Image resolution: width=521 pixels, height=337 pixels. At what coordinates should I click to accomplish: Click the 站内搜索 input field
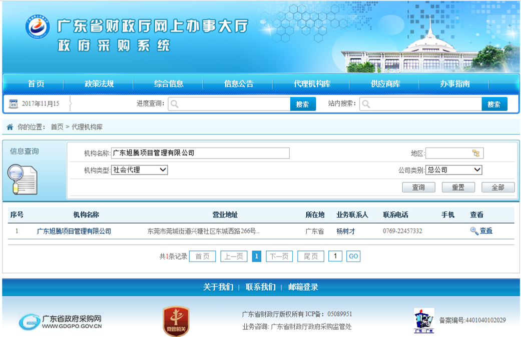coord(421,104)
